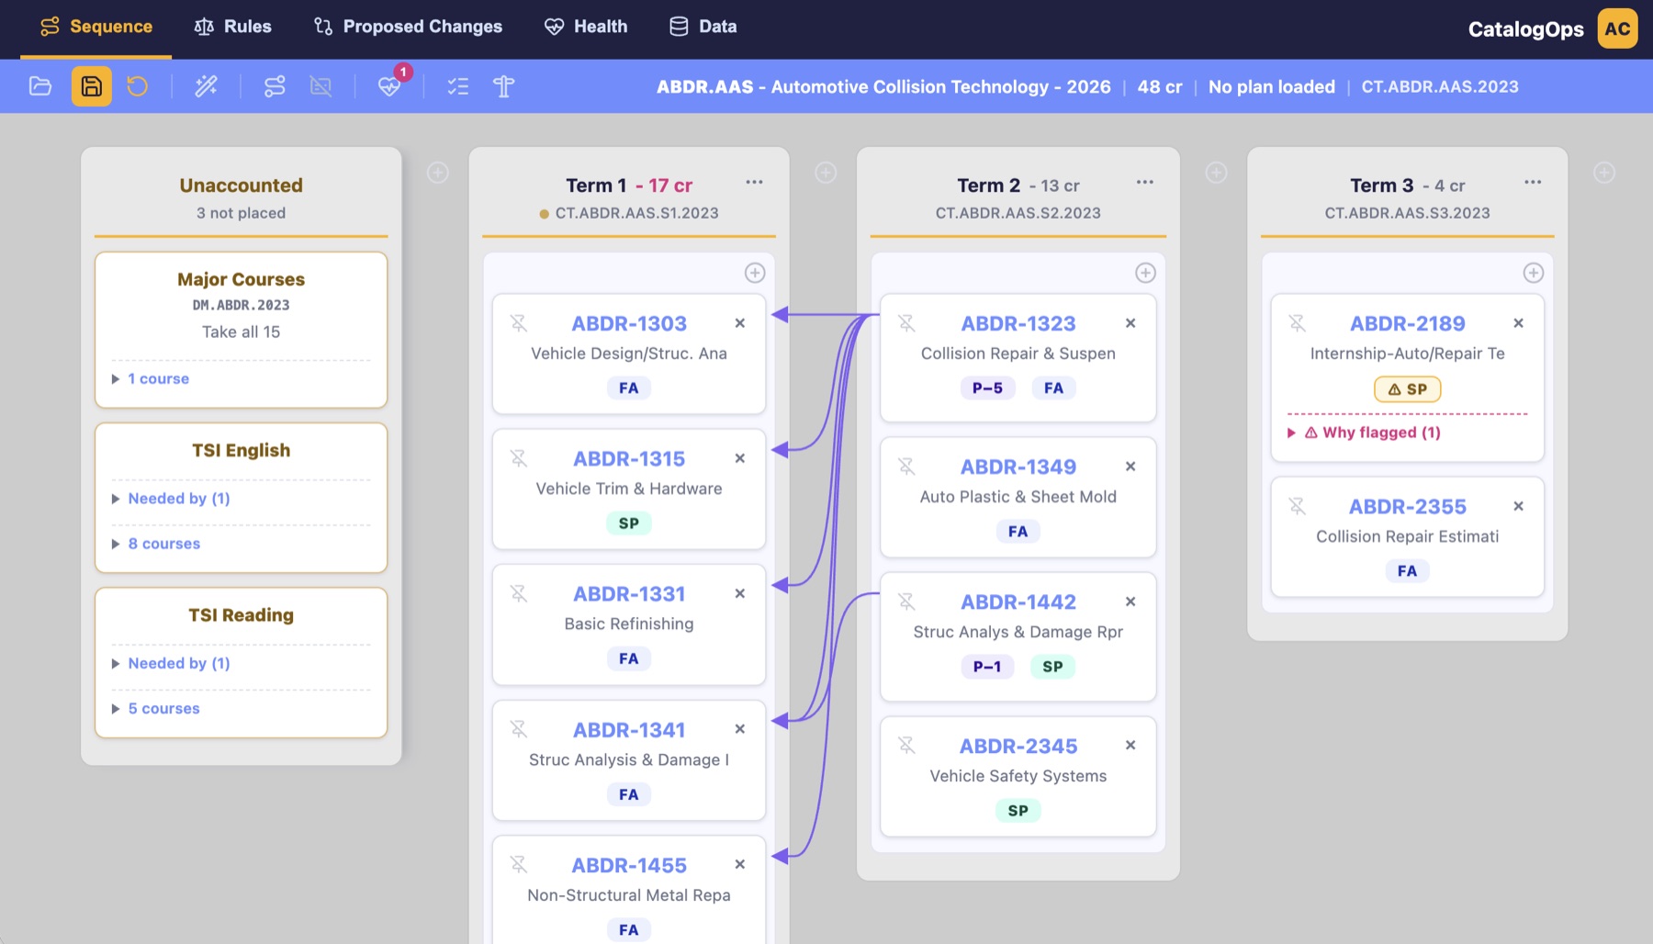Click the sequence flow toolbar icon

coord(275,86)
